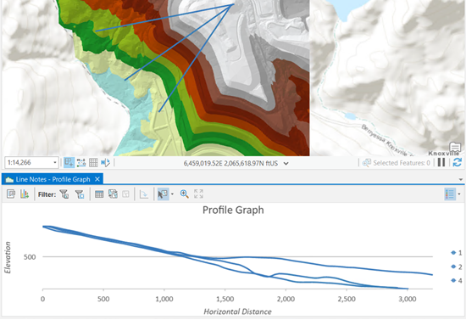
Task: Close the Line Notes - Profile Graph tab
Action: tap(97, 179)
